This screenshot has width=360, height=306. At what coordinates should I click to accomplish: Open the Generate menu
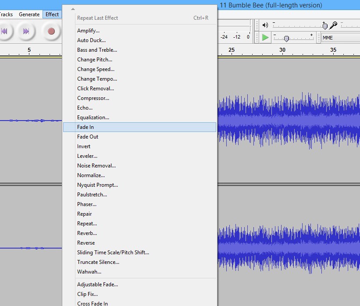point(29,14)
